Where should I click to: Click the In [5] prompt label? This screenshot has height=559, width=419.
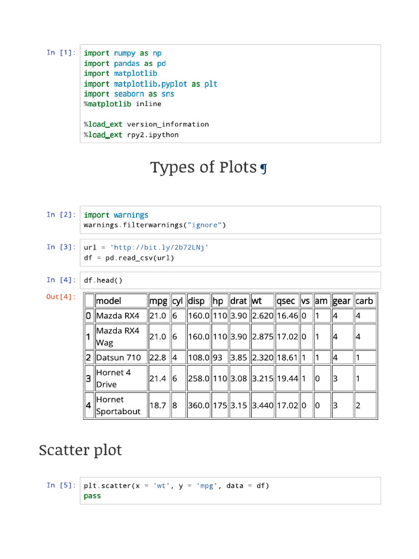coord(61,485)
